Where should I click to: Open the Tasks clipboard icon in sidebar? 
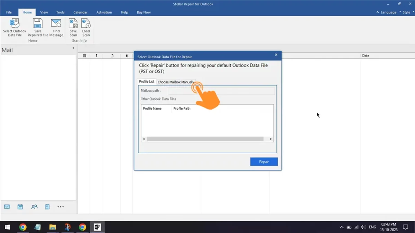coord(47,207)
